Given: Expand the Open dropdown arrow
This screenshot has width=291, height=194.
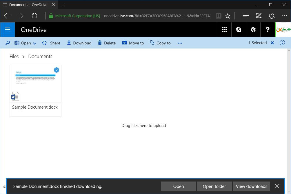Looking at the screenshot, I should (34, 43).
